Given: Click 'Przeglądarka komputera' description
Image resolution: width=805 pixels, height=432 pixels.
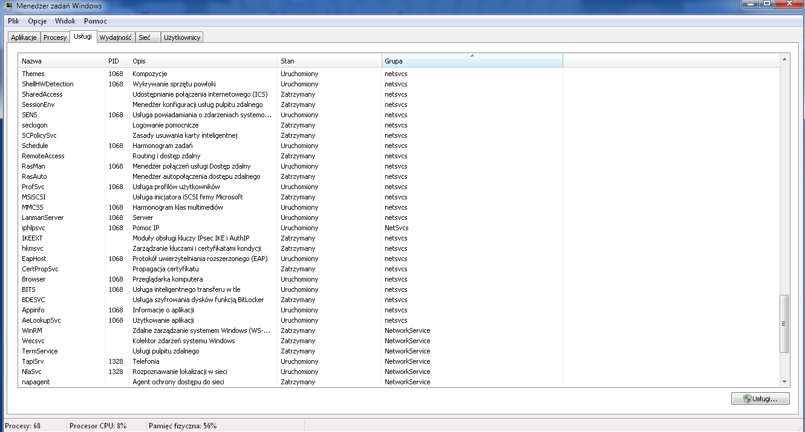Looking at the screenshot, I should click(168, 279).
